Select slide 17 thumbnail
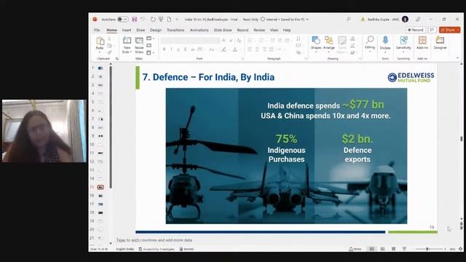466x262 pixels. coord(100,205)
